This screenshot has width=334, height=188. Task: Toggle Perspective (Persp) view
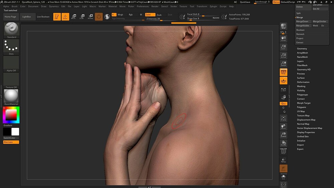[283, 72]
